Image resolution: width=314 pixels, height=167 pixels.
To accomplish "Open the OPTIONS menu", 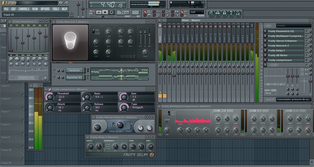I will [x=45, y=9].
